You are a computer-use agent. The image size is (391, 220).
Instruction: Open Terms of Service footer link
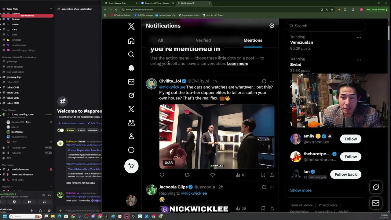pos(301,205)
